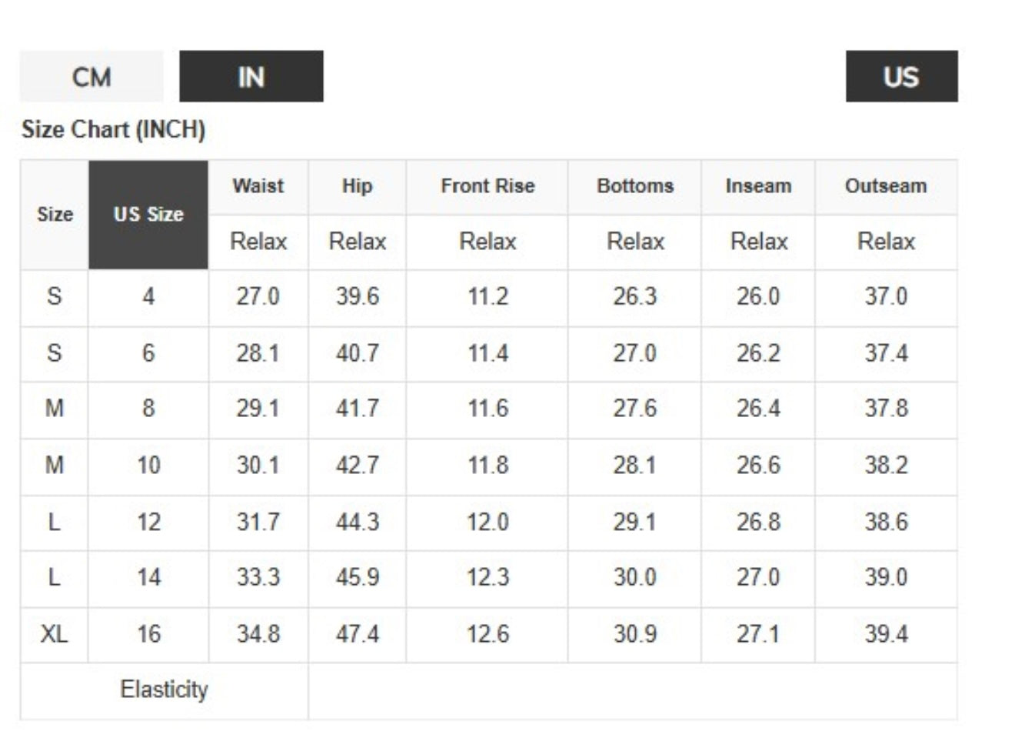The width and height of the screenshot is (1015, 748).
Task: Click inseam value 26.2 for size 6
Action: pyautogui.click(x=758, y=354)
